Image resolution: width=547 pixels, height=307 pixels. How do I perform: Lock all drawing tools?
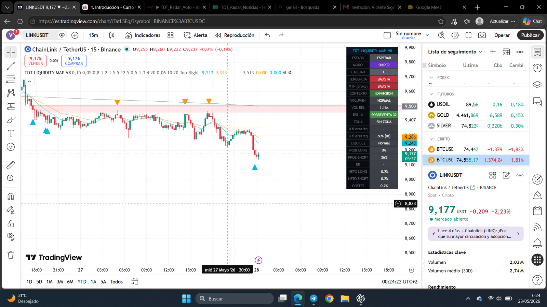click(x=11, y=224)
